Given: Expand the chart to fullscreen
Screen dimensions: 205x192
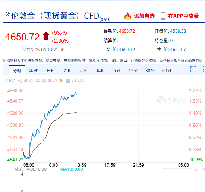Looking at the screenshot, I should [193, 69].
